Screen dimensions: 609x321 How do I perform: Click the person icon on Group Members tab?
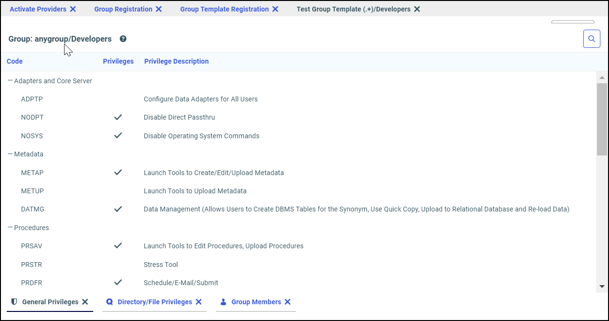223,301
